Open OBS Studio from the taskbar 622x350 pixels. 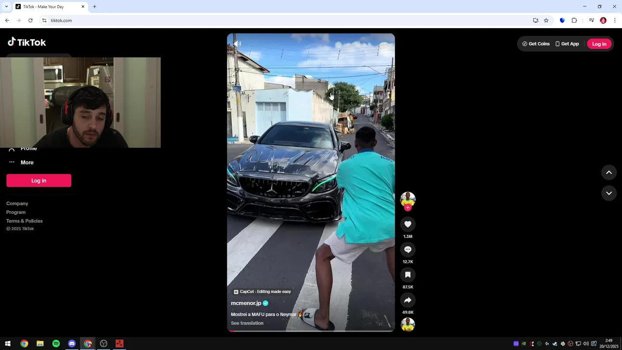pos(104,344)
